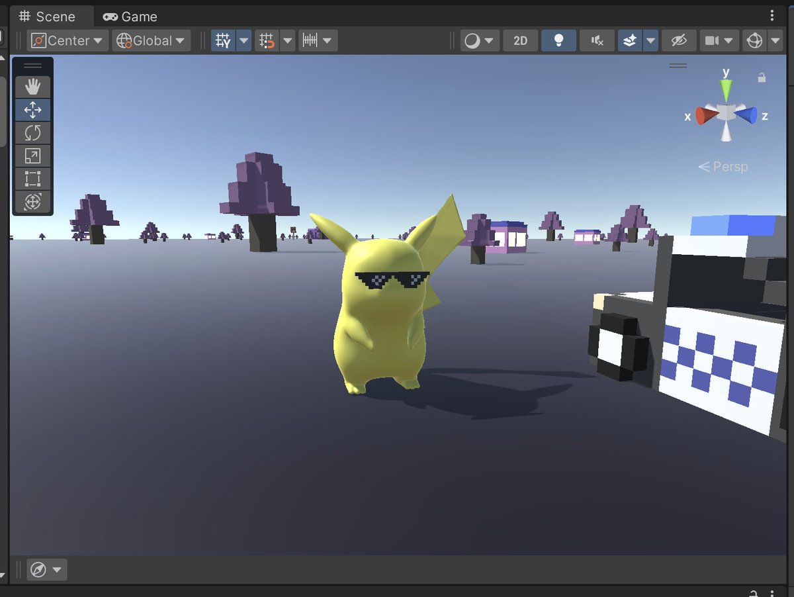Select the Scale tool
Image resolution: width=794 pixels, height=597 pixels.
coord(32,156)
